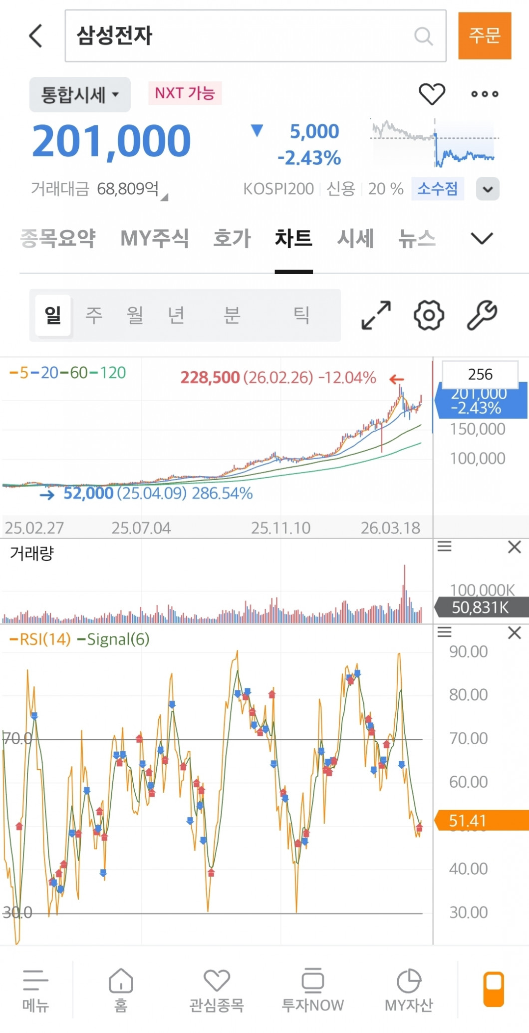Select the 년 yearly chart period

(176, 315)
